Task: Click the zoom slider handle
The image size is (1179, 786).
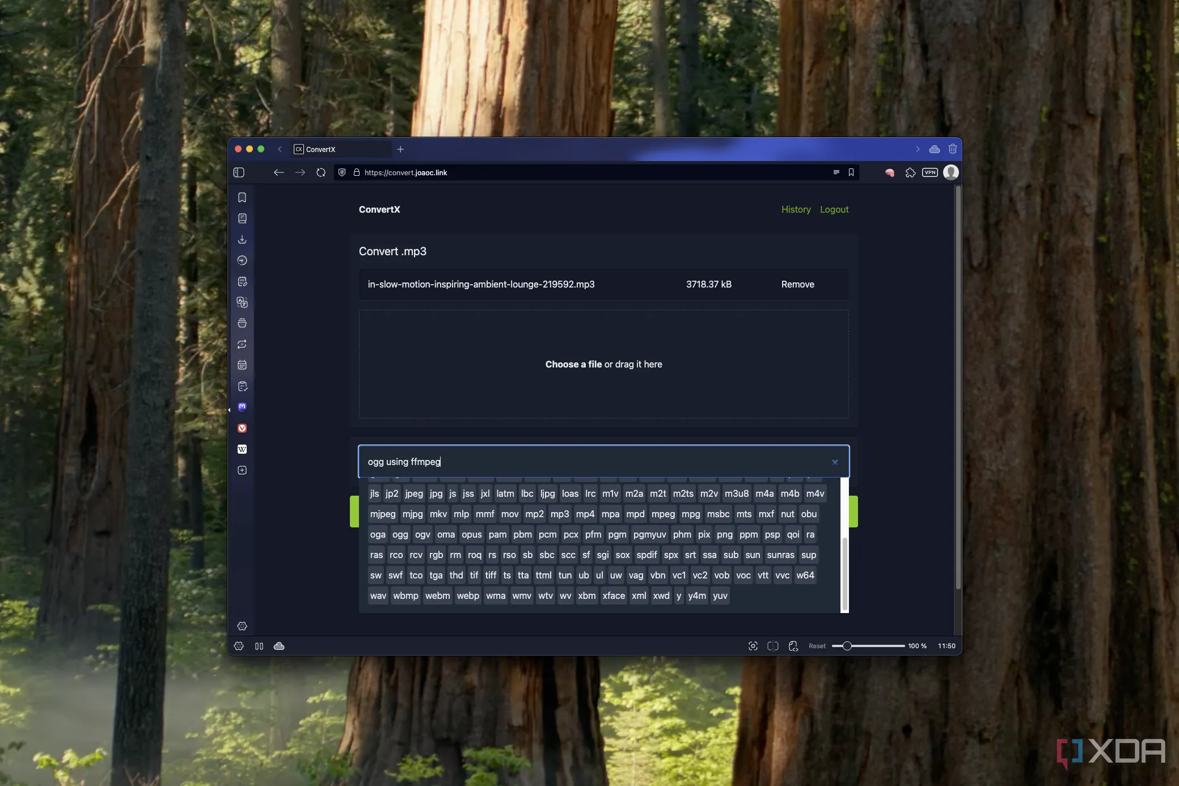Action: [x=847, y=646]
